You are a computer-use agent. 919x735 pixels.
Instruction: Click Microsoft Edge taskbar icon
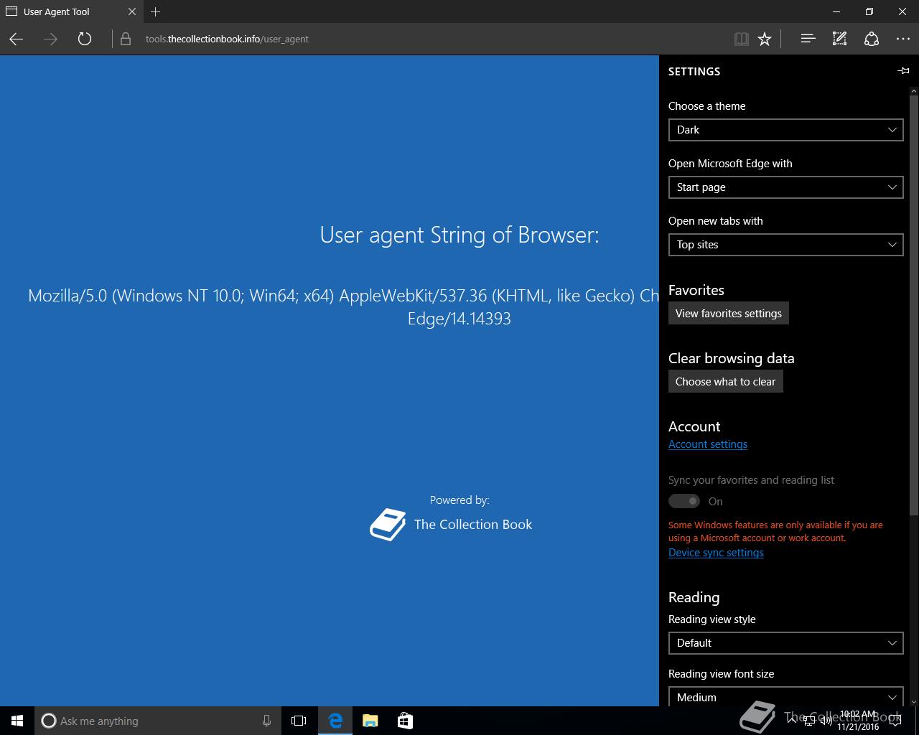[335, 721]
